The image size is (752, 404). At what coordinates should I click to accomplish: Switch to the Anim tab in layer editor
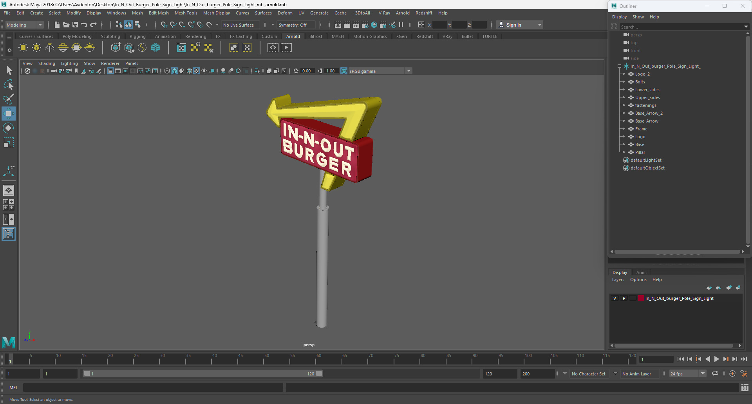tap(641, 272)
